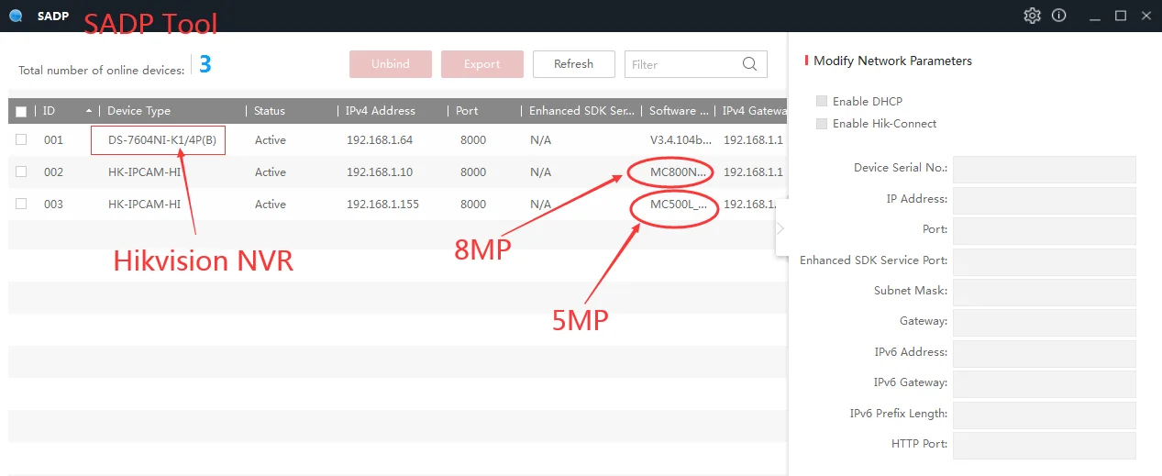The width and height of the screenshot is (1162, 476).
Task: Click the Gateway field in side panel
Action: pyautogui.click(x=1045, y=323)
